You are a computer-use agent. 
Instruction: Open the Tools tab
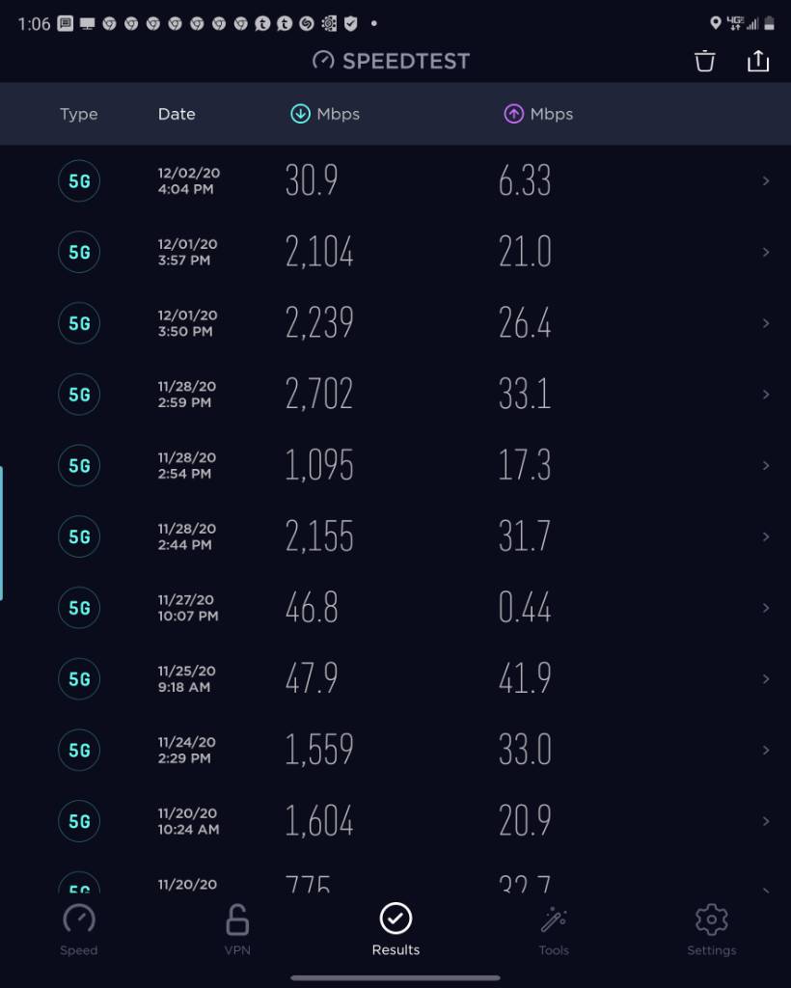pos(554,929)
